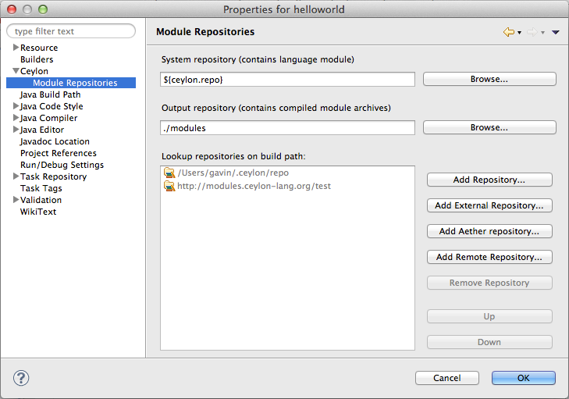Expand the Resource tree node
569x399 pixels.
(x=16, y=47)
